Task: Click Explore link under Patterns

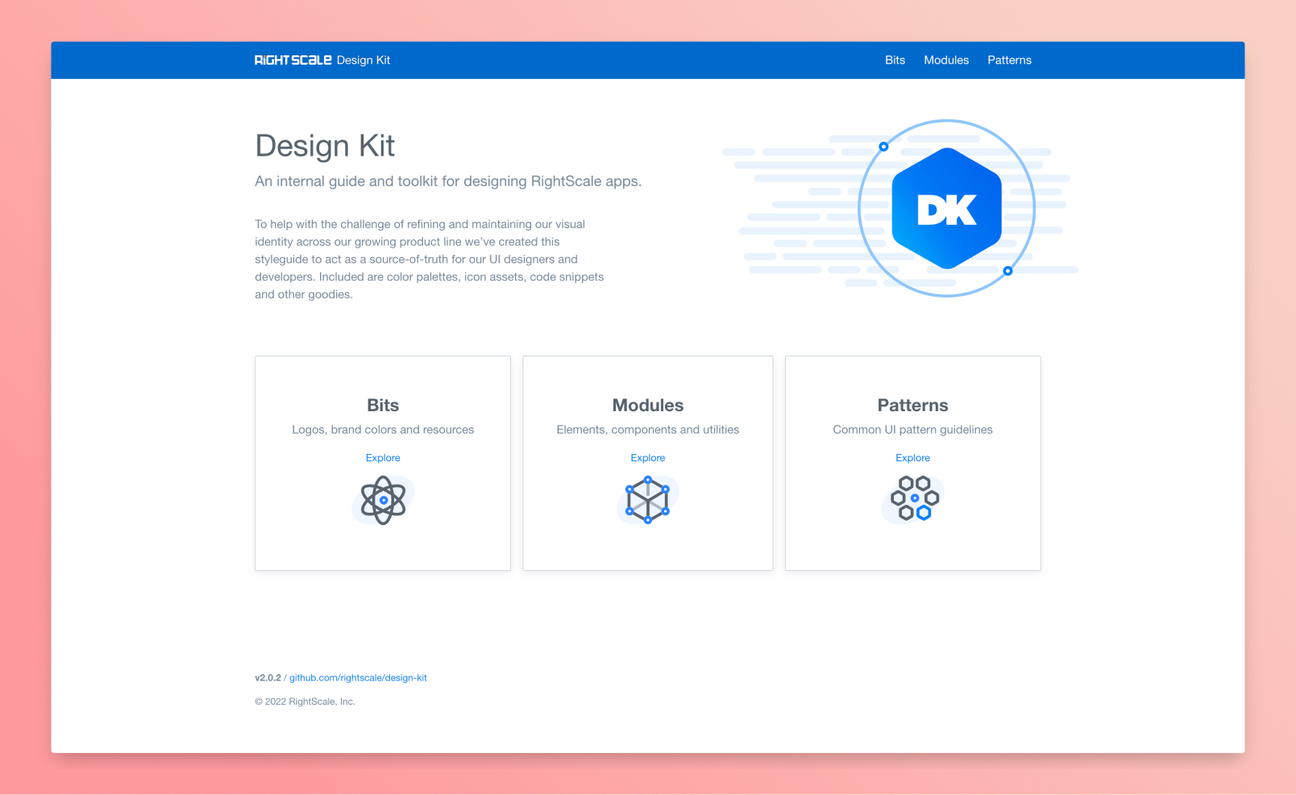Action: pos(912,458)
